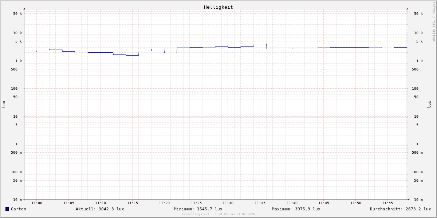Click the left axis 50 k label
The width and height of the screenshot is (437, 218).
[x=17, y=14]
